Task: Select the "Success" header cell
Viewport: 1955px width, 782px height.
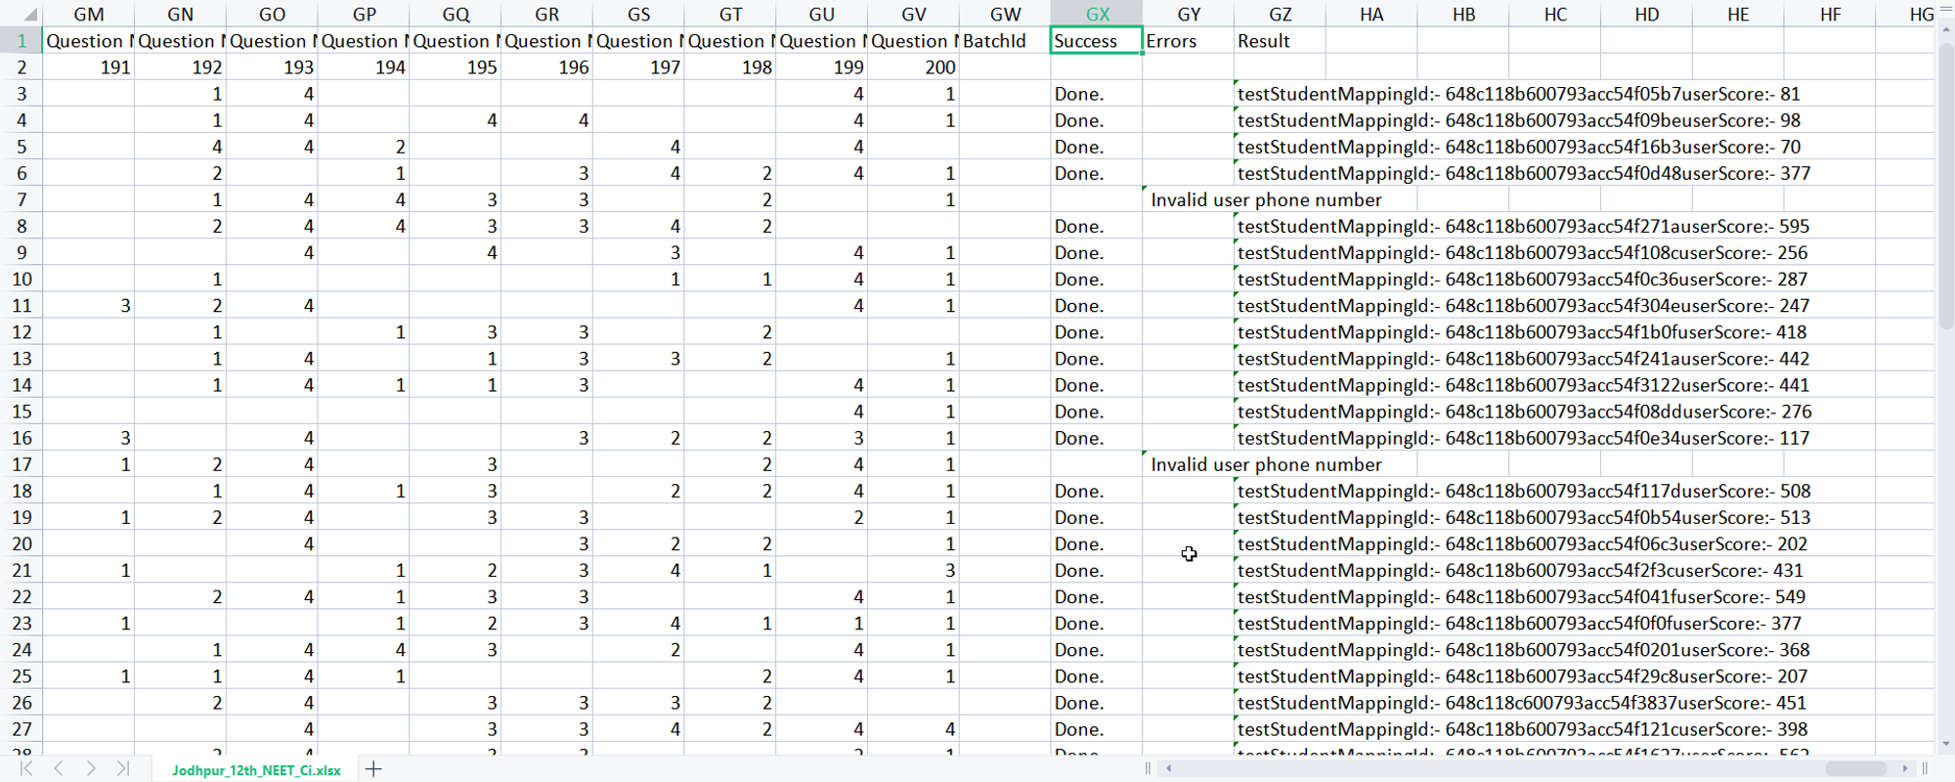Action: pyautogui.click(x=1097, y=41)
